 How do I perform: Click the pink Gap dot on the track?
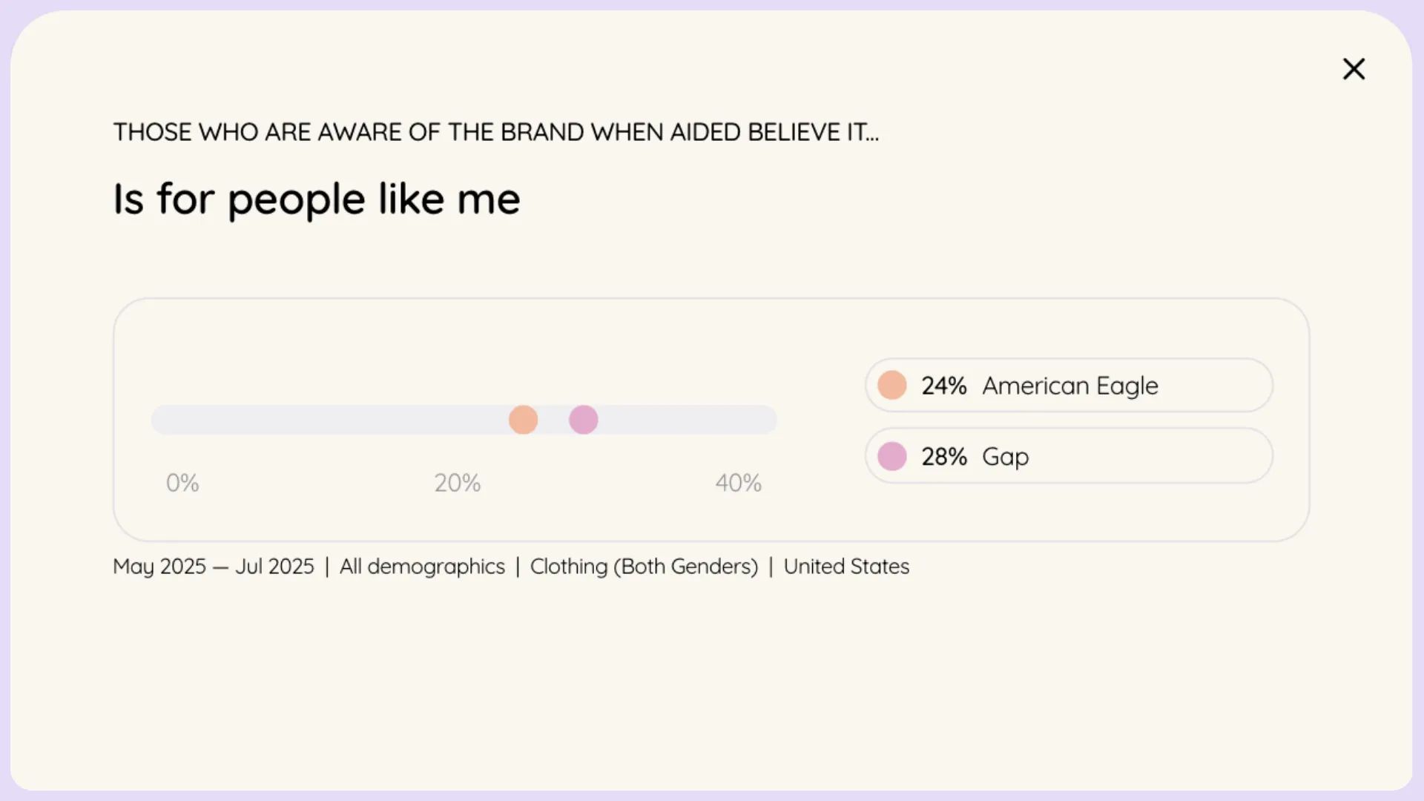point(584,420)
